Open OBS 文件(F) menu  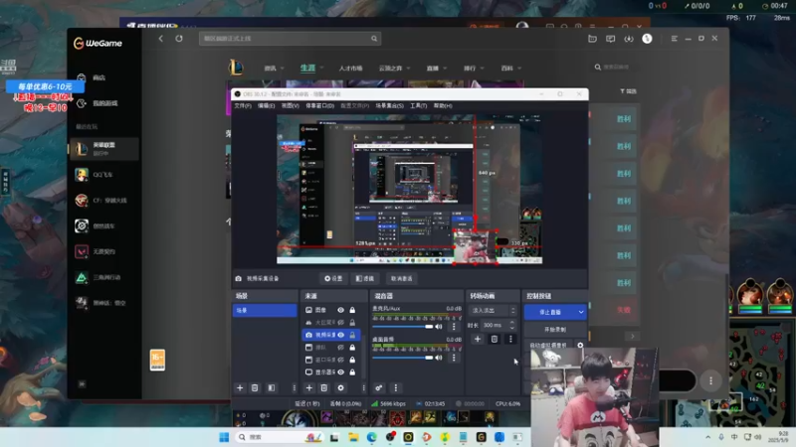(x=243, y=106)
